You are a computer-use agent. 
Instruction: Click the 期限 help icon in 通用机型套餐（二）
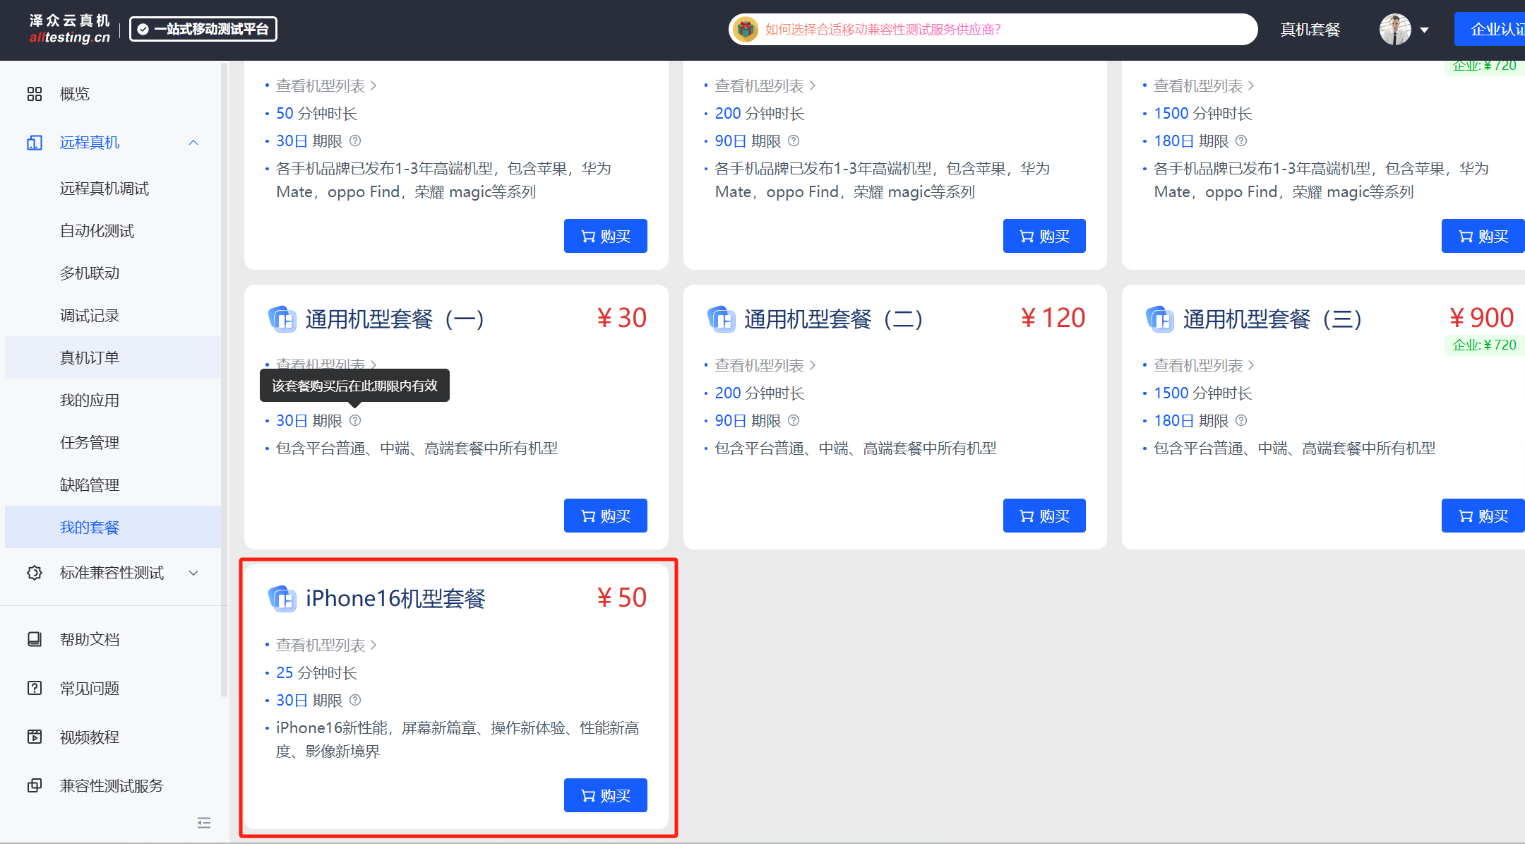794,420
